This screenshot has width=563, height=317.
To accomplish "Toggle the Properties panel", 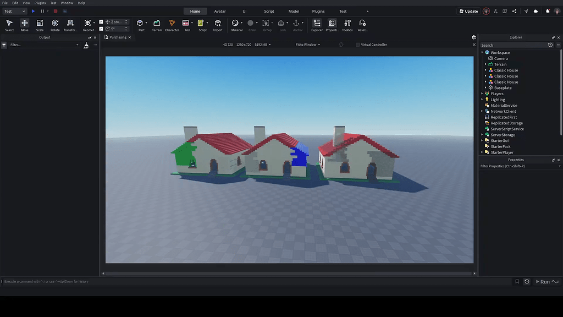I will point(332,25).
